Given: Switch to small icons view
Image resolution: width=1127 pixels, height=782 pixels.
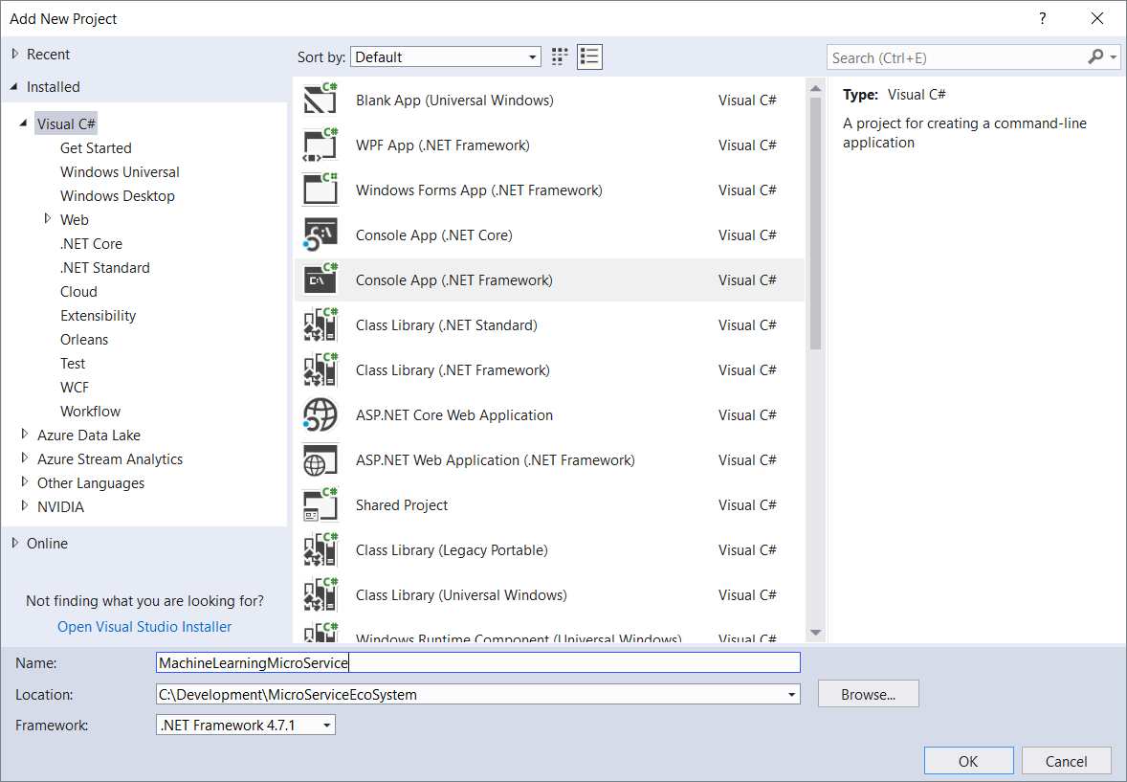Looking at the screenshot, I should (x=559, y=56).
